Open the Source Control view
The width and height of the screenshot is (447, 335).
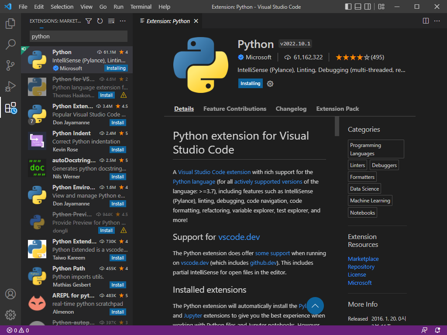tap(10, 65)
